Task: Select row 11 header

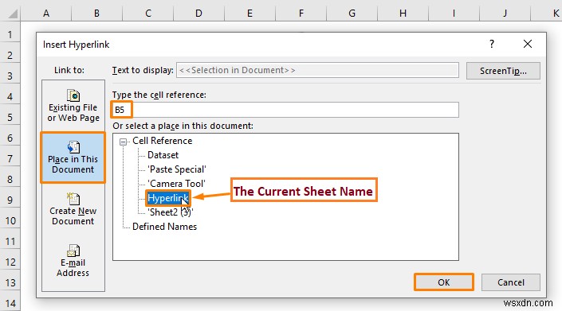Action: [x=10, y=242]
